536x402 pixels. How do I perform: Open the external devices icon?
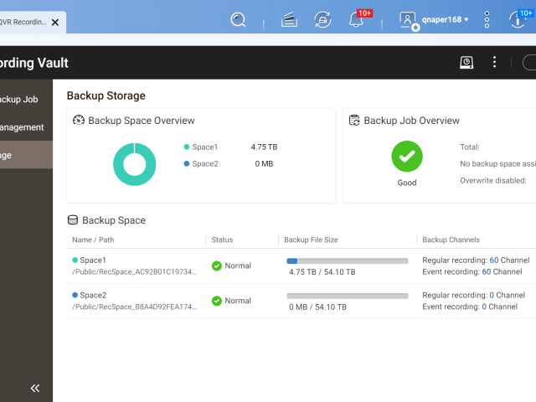(322, 19)
